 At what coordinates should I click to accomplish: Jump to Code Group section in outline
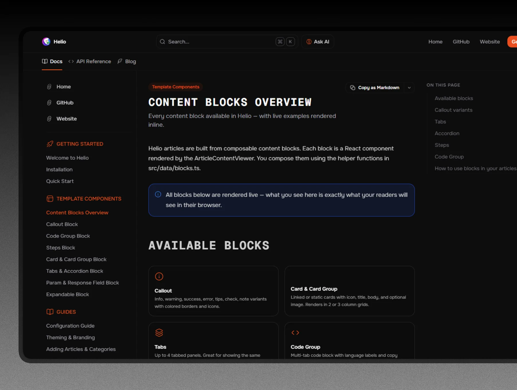pyautogui.click(x=449, y=157)
